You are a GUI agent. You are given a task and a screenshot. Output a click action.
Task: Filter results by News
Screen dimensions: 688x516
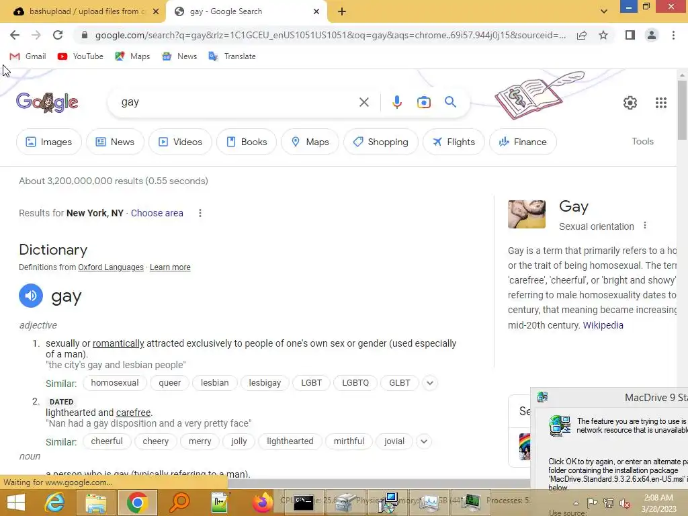pyautogui.click(x=115, y=142)
